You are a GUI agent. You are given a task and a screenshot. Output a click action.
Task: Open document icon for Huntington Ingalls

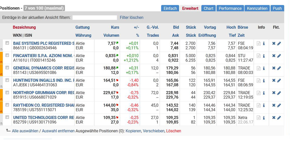click(258, 81)
